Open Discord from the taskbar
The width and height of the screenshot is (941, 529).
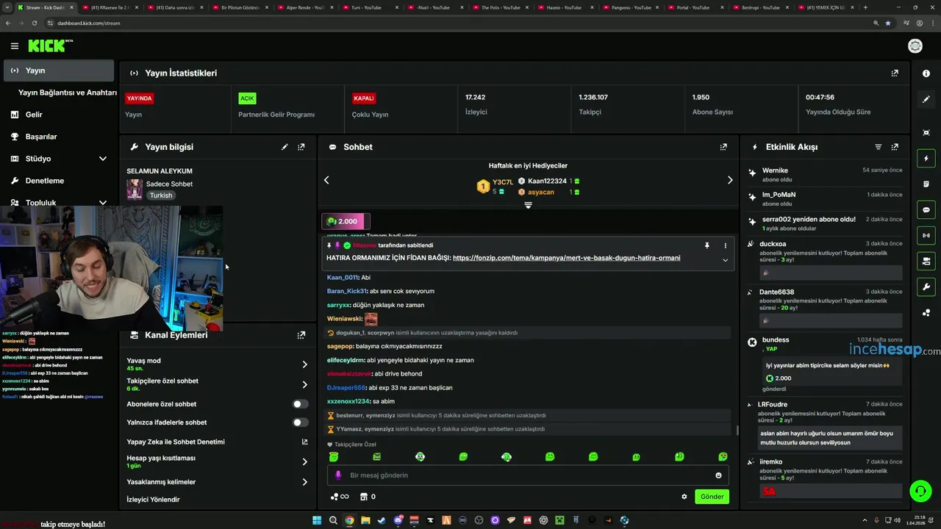click(398, 520)
